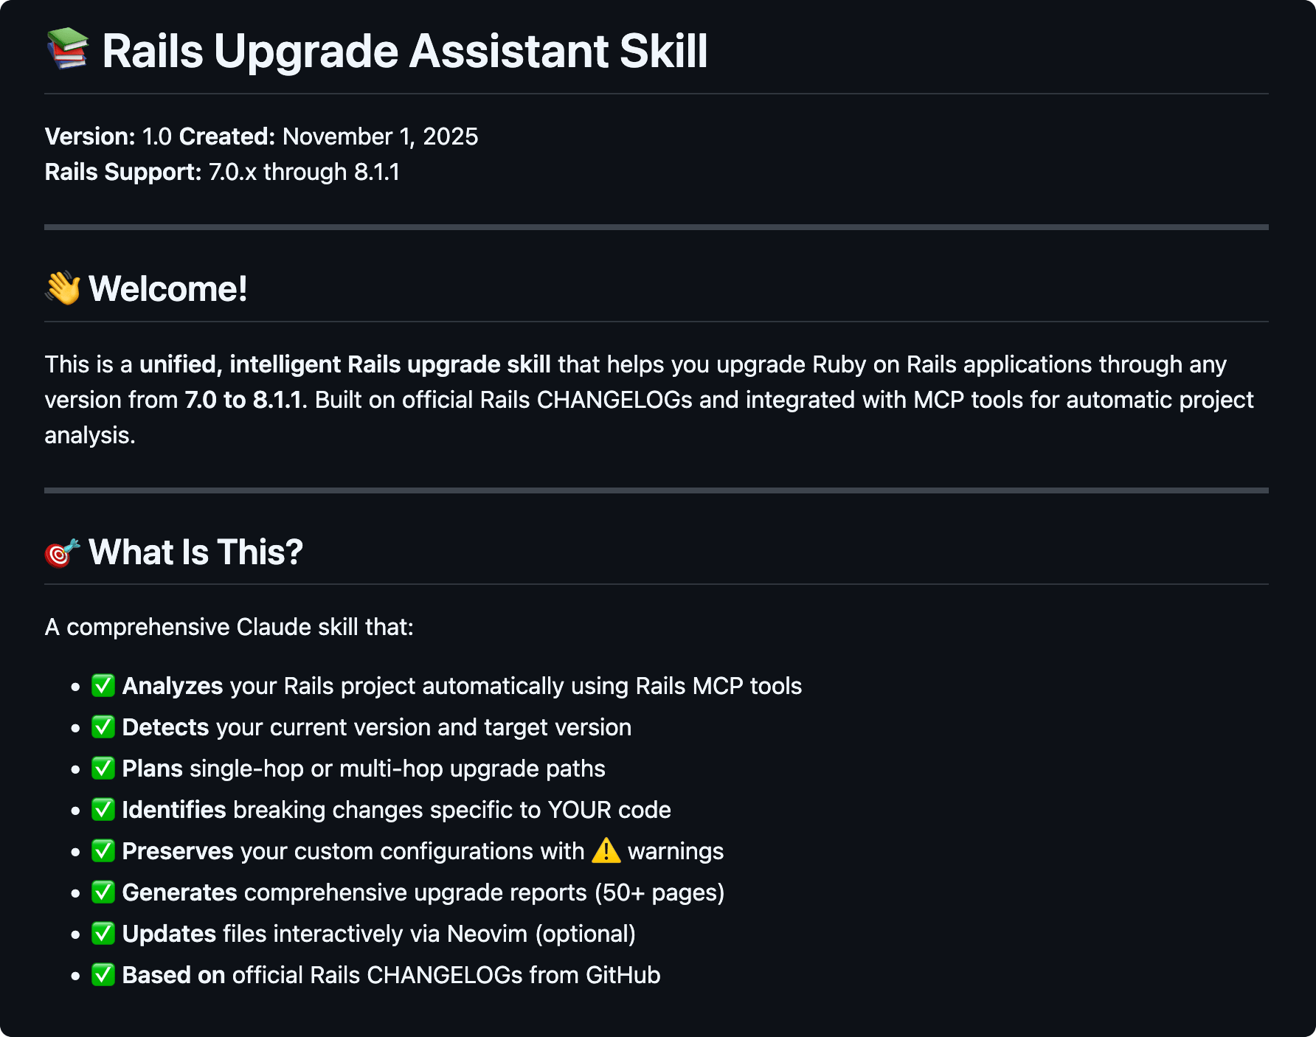Click the books emoji beside the title

click(x=67, y=49)
